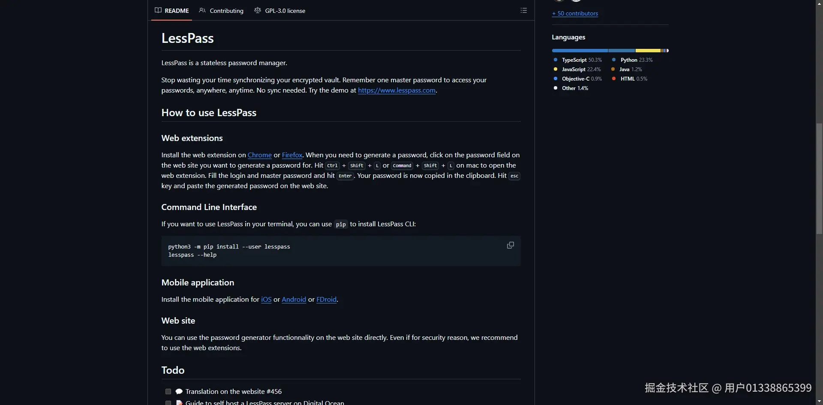Image resolution: width=823 pixels, height=405 pixels.
Task: Open the Firefox web extension link
Action: point(292,155)
